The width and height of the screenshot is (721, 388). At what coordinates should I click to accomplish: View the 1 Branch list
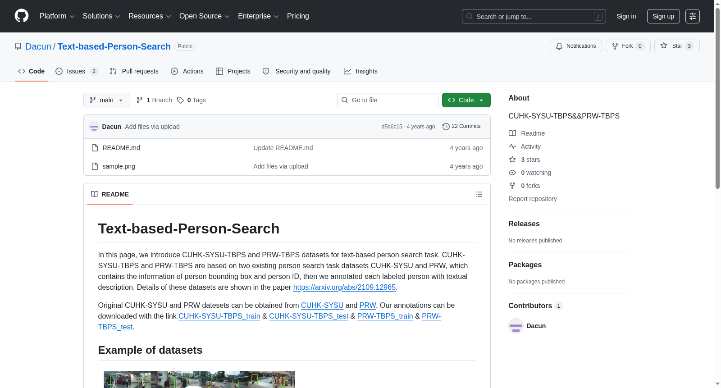point(154,100)
